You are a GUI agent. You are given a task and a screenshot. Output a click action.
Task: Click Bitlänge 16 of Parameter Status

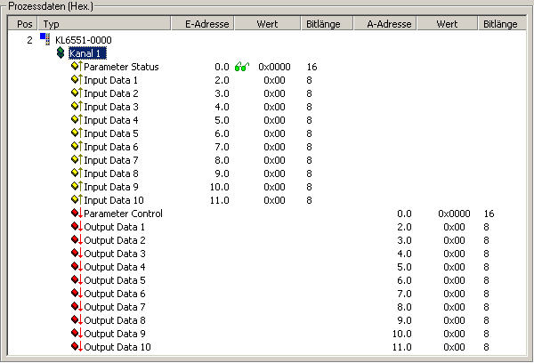pos(311,67)
